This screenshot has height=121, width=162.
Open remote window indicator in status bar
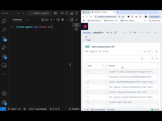pos(3,109)
